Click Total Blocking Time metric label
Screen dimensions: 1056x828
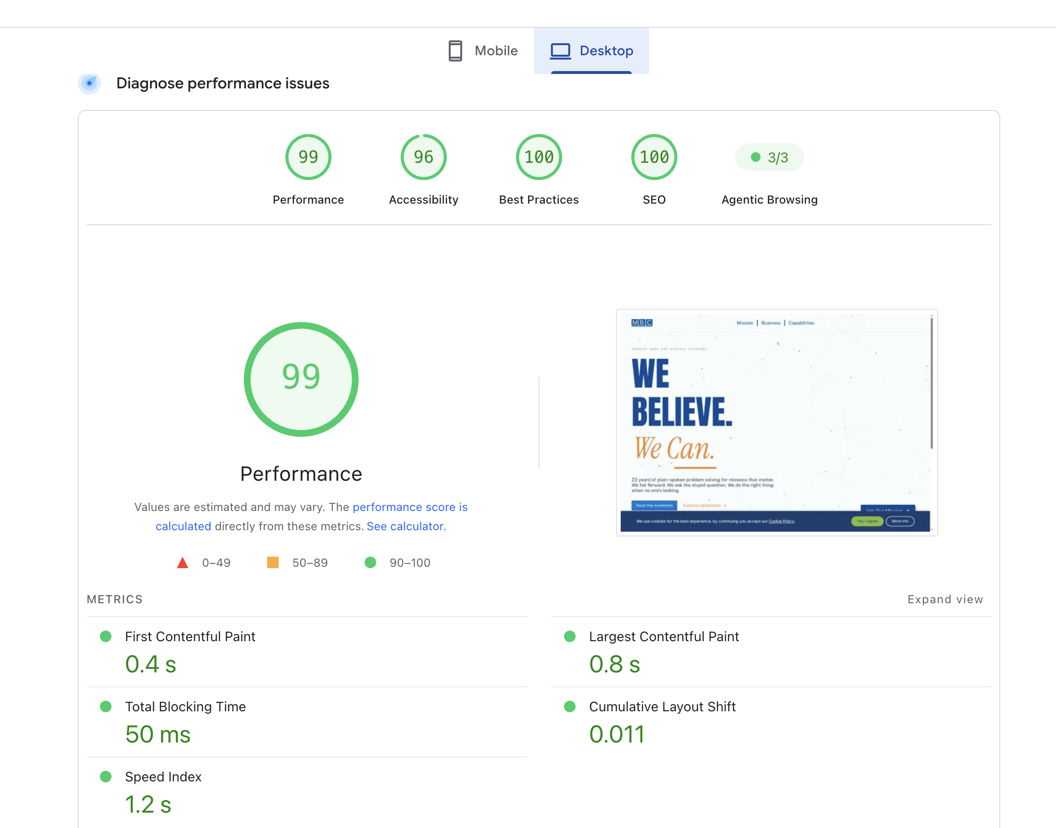pyautogui.click(x=185, y=706)
